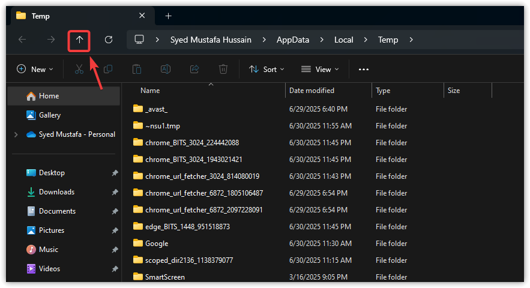Screen dimensions: 530x288
Task: Add a new tab with plus button
Action: (169, 16)
